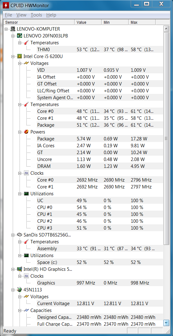The width and height of the screenshot is (173, 336).
Task: Collapse the battery Capacities section
Action: click(20, 310)
